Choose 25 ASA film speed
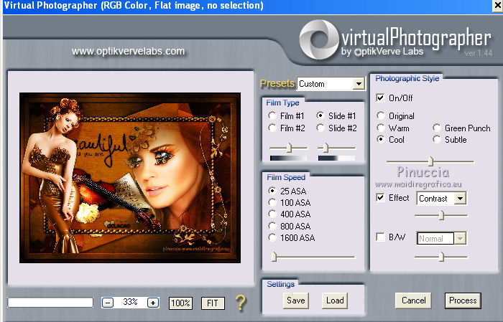The width and height of the screenshot is (503, 322). pos(272,191)
